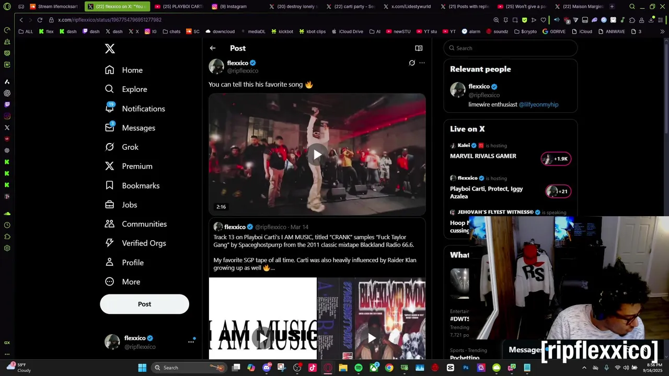Viewport: 669px width, 376px height.
Task: Open Instagram in the Opera sidebar
Action: click(7, 116)
